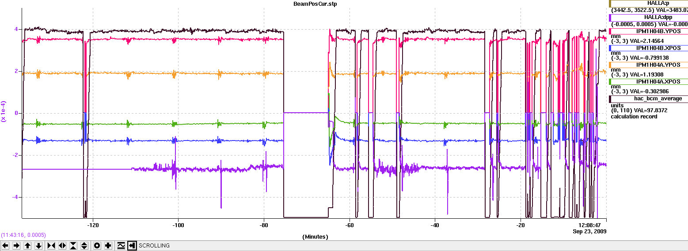This screenshot has width=688, height=251.
Task: Click the Y-axis tick label -4
Action: pyautogui.click(x=15, y=197)
